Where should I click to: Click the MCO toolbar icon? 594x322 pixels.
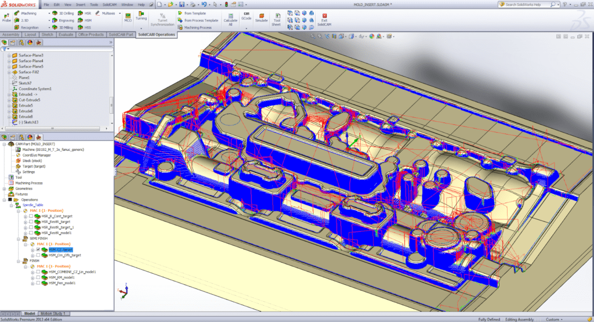[128, 17]
